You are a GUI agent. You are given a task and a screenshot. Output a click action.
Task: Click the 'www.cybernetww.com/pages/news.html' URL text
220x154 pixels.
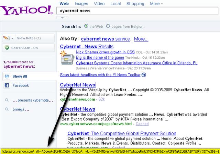pyautogui.click(x=96, y=124)
